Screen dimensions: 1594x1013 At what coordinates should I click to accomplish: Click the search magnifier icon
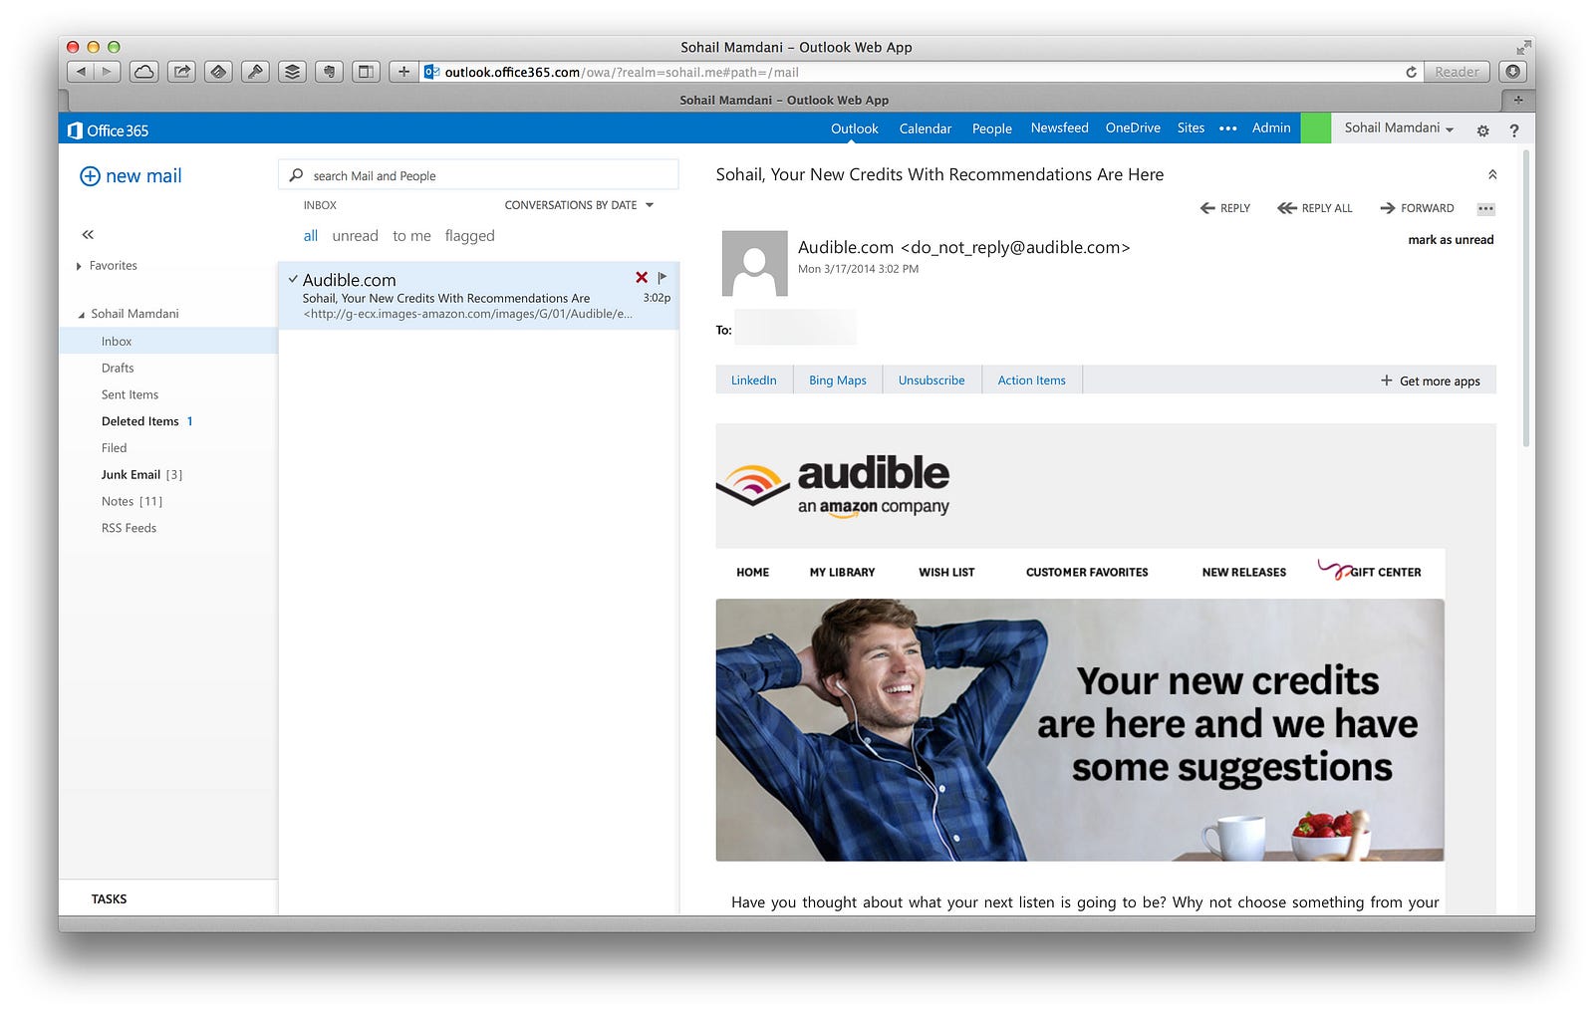(x=296, y=175)
